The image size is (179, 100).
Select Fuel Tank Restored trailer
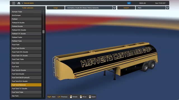[x=26, y=85]
